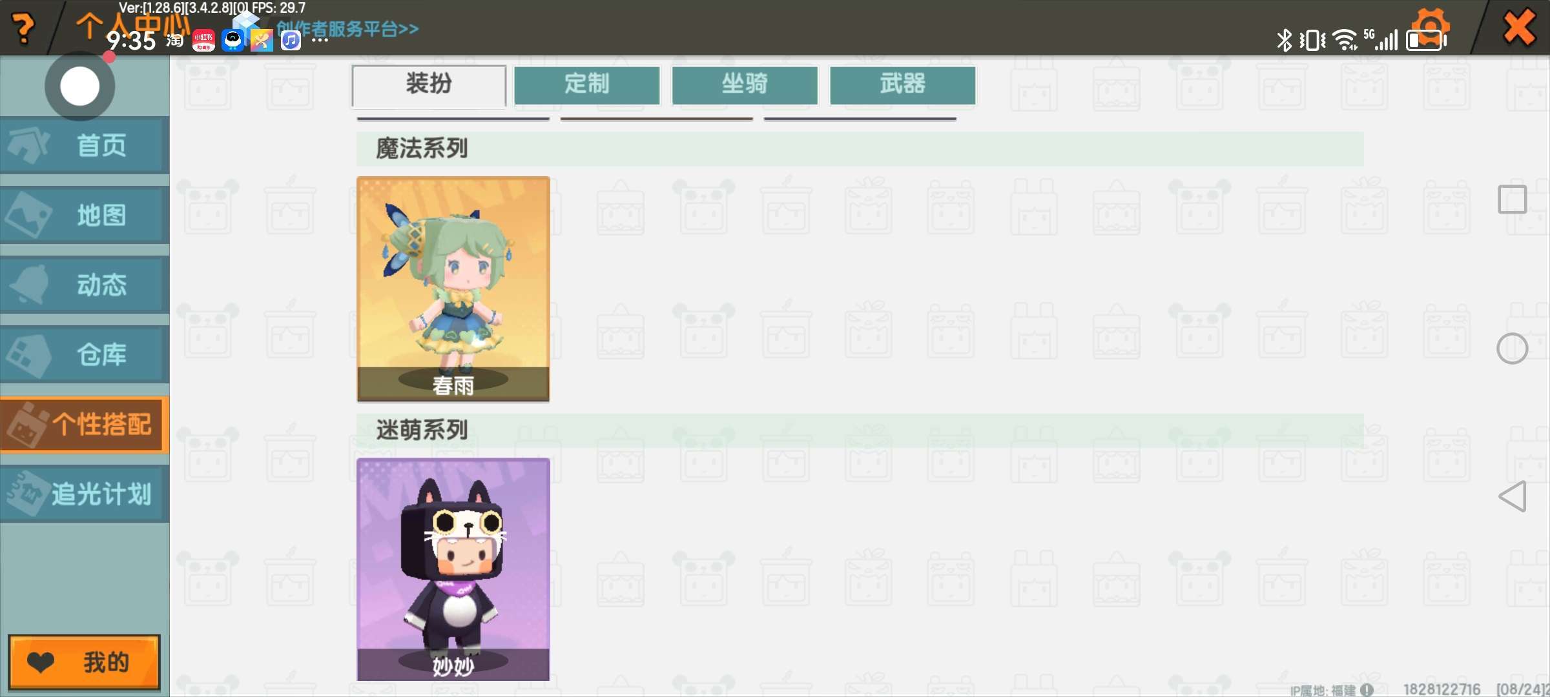Click the 我的 heart button
The width and height of the screenshot is (1550, 697).
pyautogui.click(x=84, y=662)
